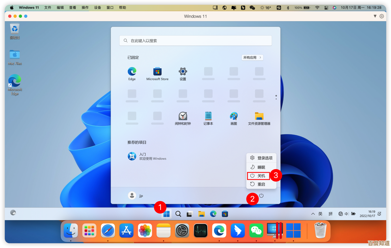
Task: Open the 设备 menu in the macOS menu bar
Action: 97,8
